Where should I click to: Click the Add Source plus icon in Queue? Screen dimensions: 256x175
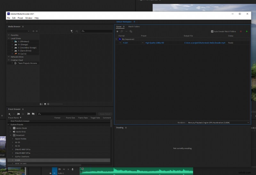[x=117, y=31]
